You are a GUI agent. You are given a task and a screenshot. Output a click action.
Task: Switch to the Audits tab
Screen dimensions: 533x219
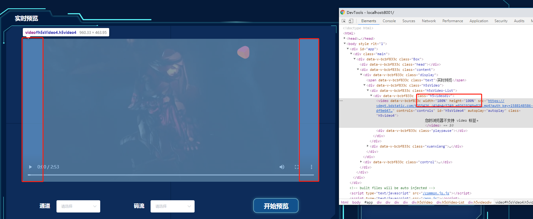tap(519, 21)
